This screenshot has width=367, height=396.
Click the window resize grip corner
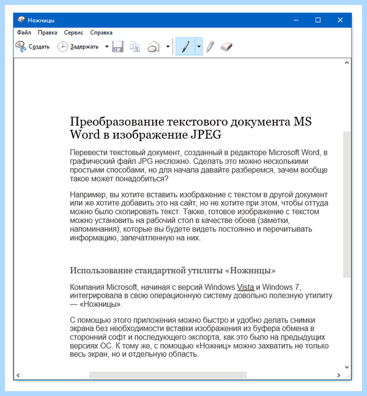coord(347,376)
